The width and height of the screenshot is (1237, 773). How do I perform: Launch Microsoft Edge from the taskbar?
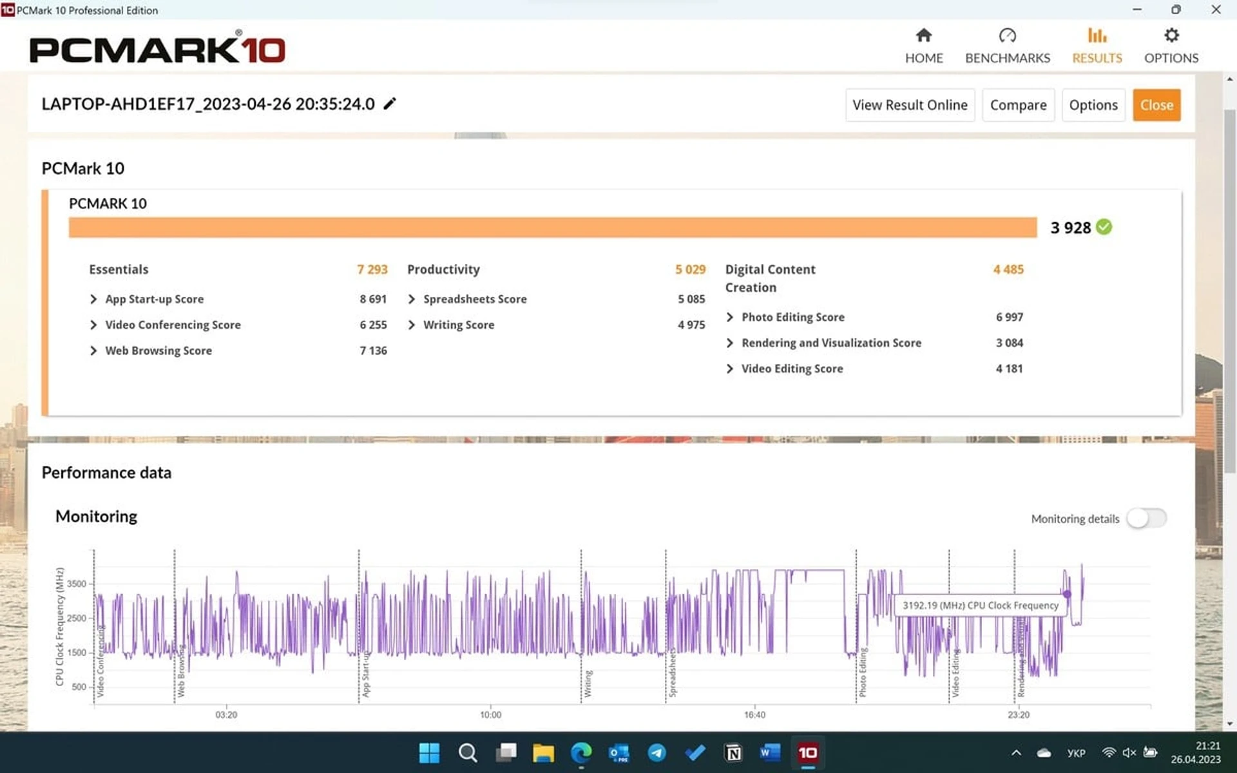pyautogui.click(x=581, y=752)
